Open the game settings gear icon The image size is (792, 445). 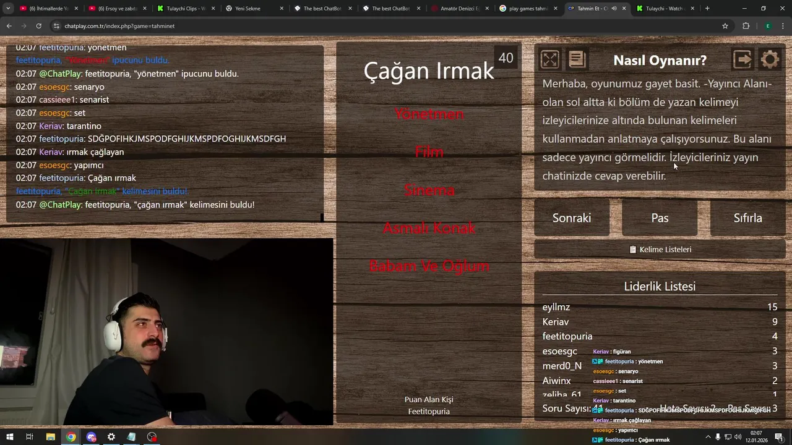[770, 59]
